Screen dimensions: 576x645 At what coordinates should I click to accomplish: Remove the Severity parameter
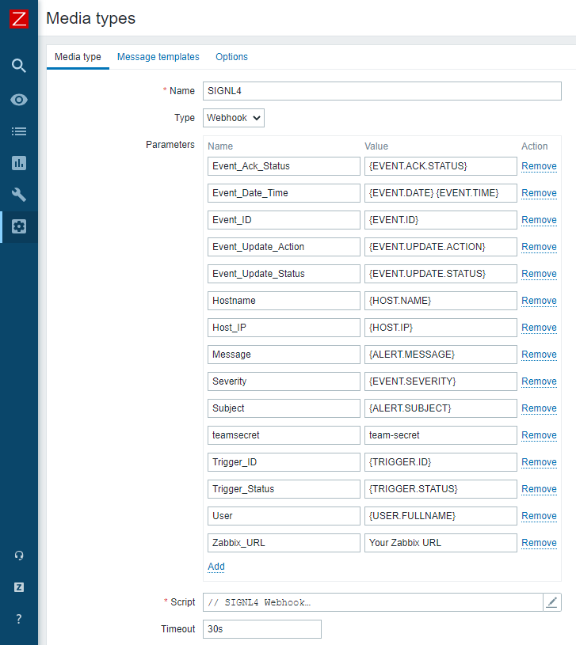tap(539, 381)
